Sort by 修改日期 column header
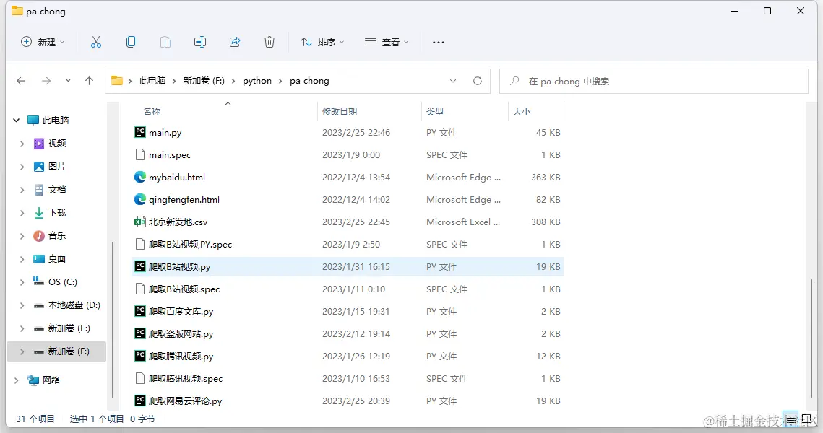 [x=339, y=111]
